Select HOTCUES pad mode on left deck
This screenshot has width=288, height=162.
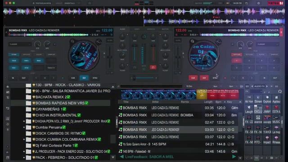(26, 54)
